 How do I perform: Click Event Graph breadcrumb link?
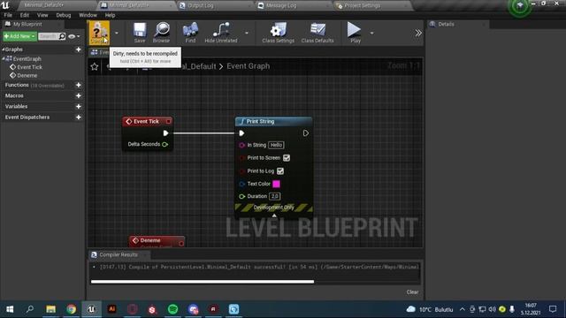[x=248, y=66]
